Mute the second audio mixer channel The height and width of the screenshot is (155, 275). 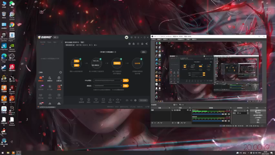click(226, 121)
